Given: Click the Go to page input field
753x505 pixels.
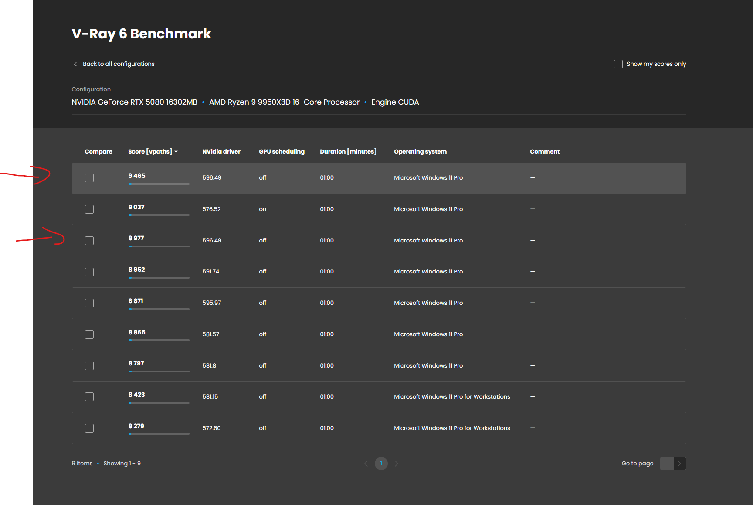Looking at the screenshot, I should 667,464.
